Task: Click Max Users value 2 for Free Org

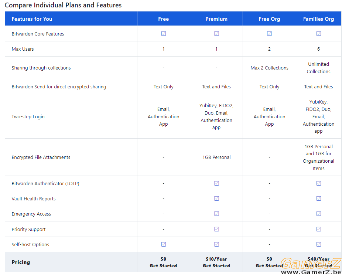Action: (269, 49)
